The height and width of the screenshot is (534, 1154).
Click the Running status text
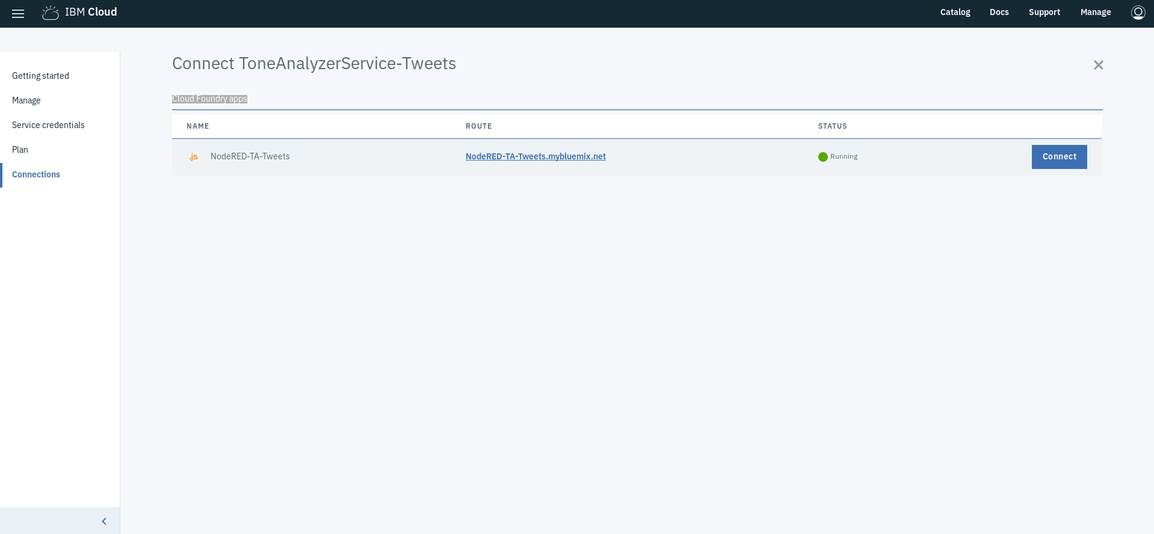pos(844,156)
